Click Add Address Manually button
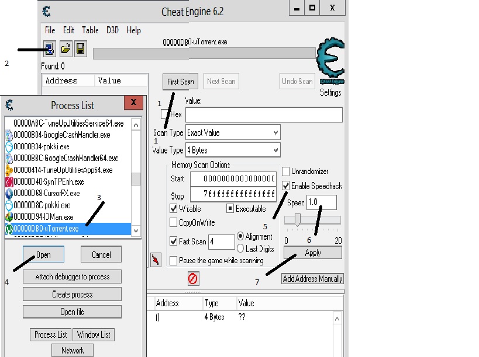 [312, 279]
